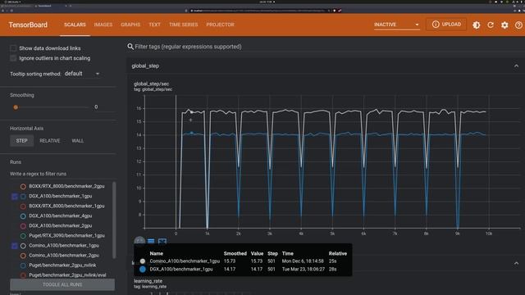This screenshot has width=525, height=295.
Task: Select color circle for Puget/RTX_3090/benchmarker_1gpu run
Action: point(23,236)
